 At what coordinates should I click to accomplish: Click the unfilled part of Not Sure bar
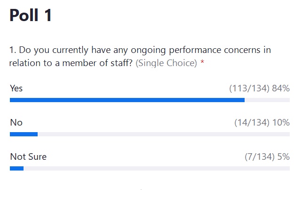point(157,168)
